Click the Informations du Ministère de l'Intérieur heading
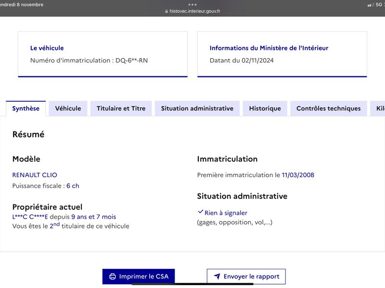 point(269,48)
